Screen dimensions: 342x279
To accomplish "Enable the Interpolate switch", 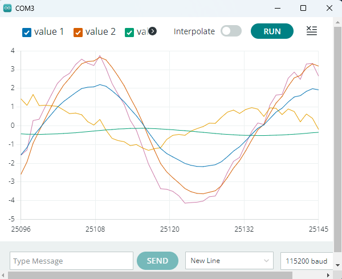I will [x=231, y=31].
